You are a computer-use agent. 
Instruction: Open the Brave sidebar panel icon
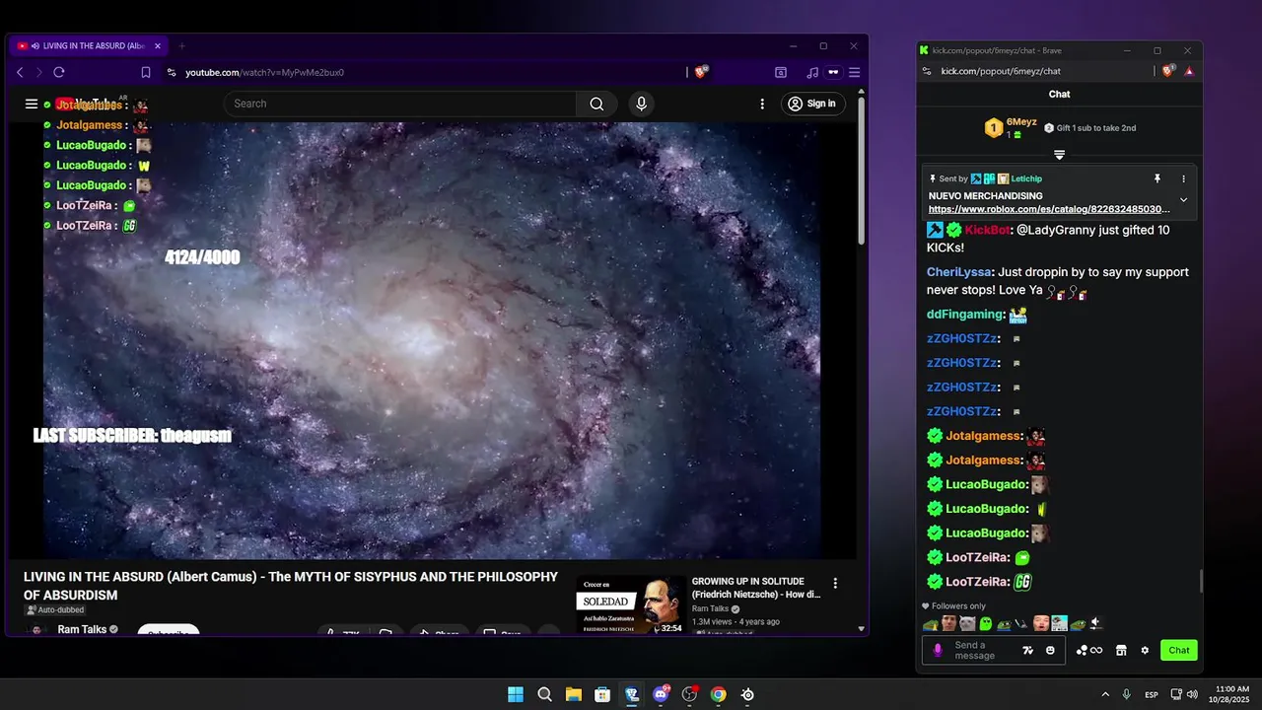click(781, 72)
